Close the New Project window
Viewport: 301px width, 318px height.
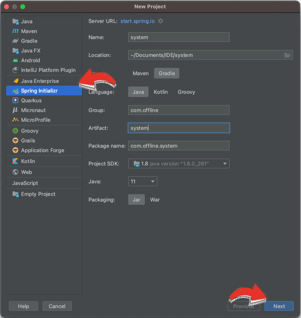click(6, 7)
